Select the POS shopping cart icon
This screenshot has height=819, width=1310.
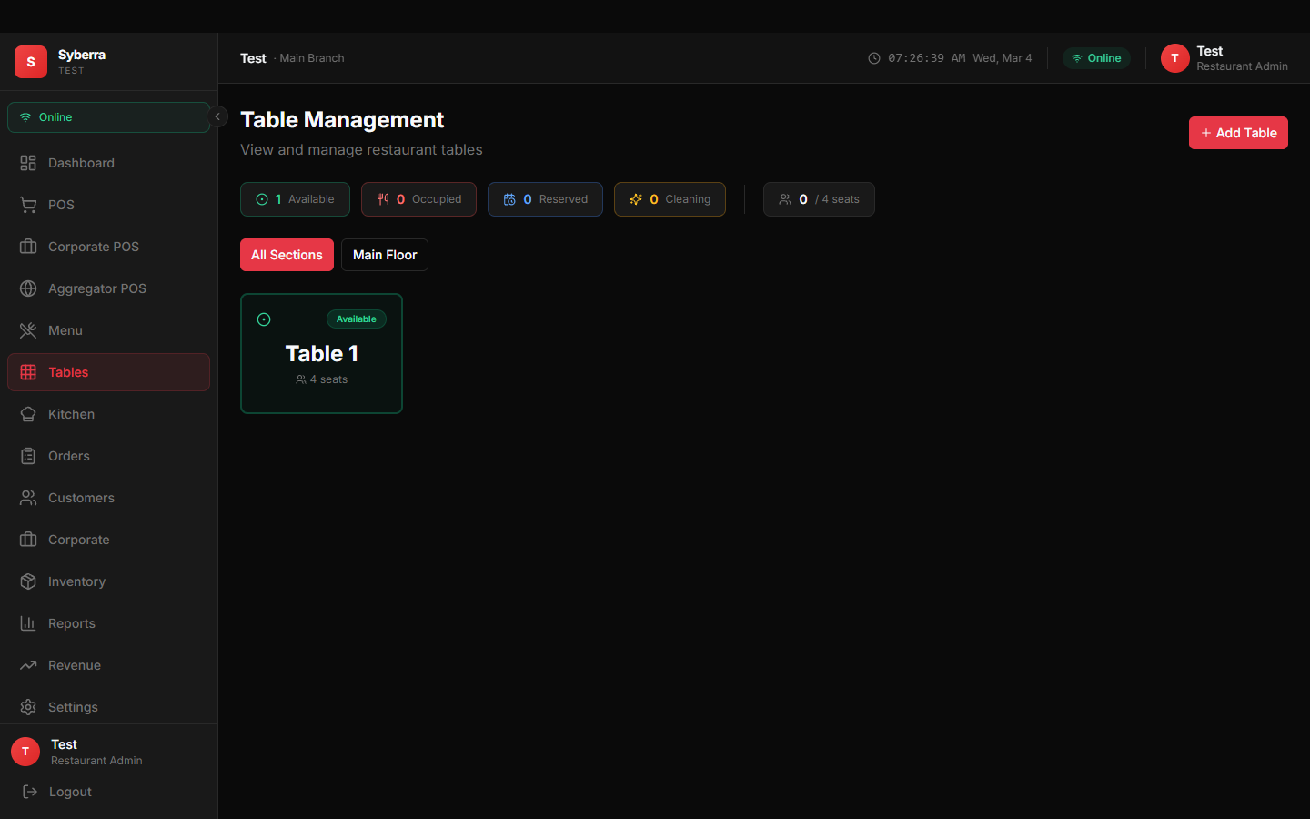point(28,204)
